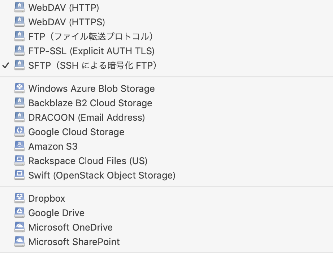Select DRACOON (Email Address) option
This screenshot has height=253, width=333.
point(86,117)
